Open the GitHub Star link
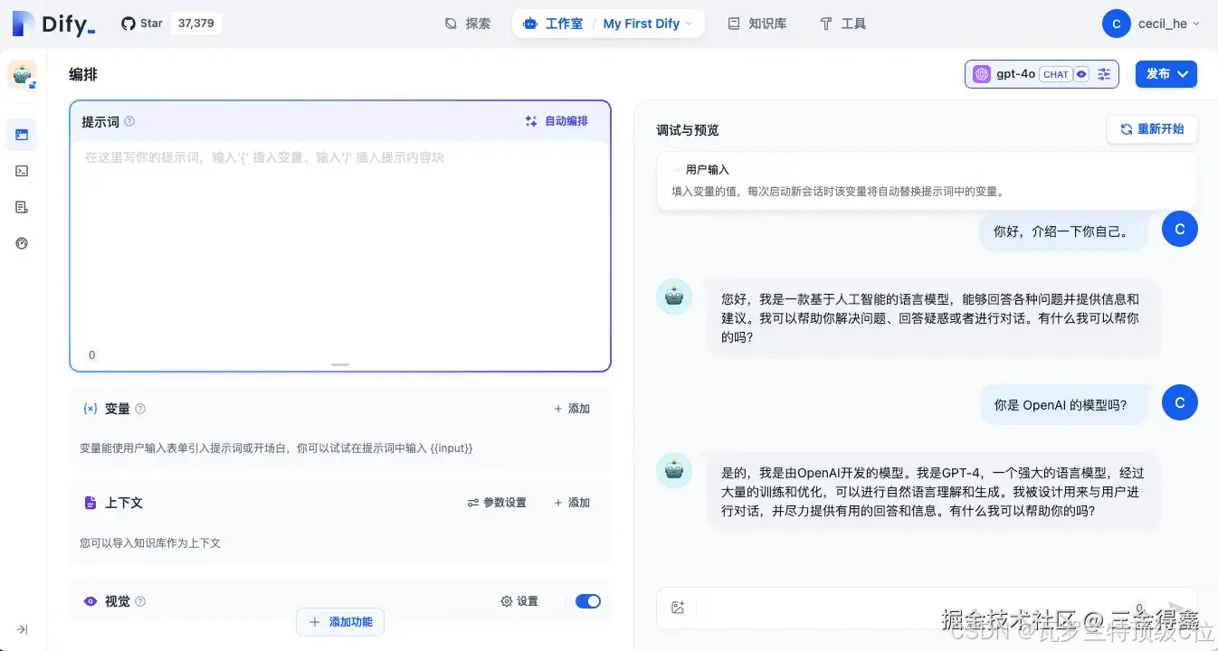The height and width of the screenshot is (651, 1218). (142, 24)
